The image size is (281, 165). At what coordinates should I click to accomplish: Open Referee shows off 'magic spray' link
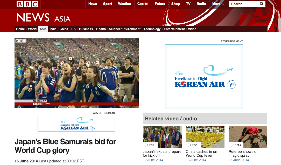pyautogui.click(x=243, y=154)
